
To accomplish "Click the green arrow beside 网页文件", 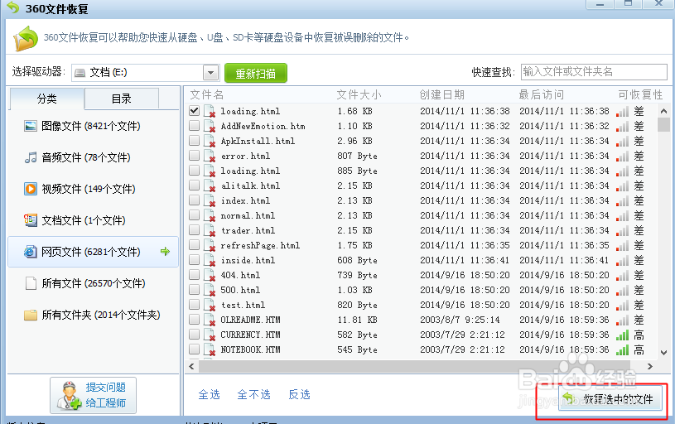I will [x=166, y=252].
